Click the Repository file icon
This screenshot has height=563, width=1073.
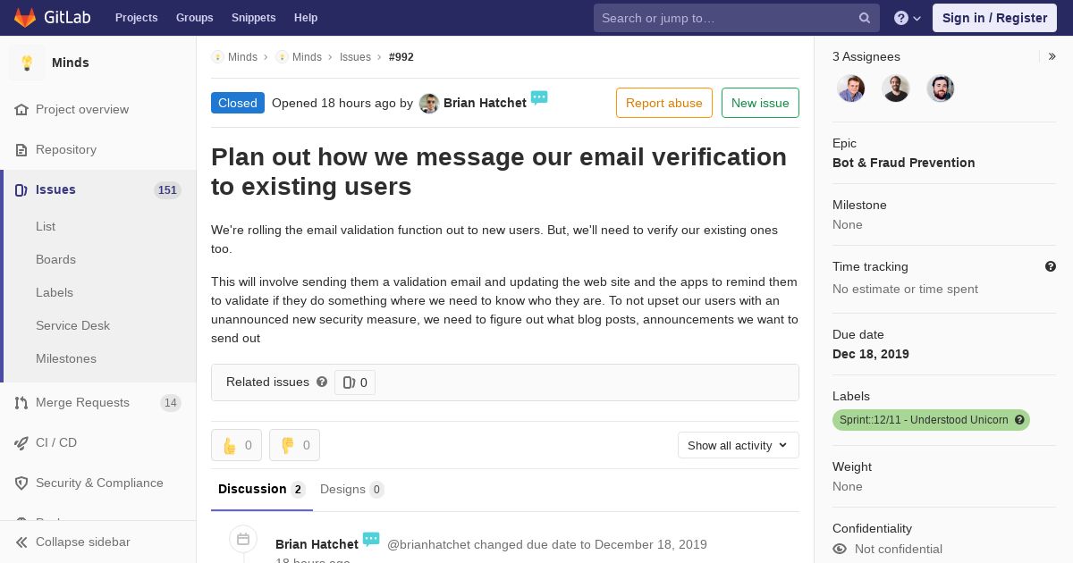tap(21, 149)
